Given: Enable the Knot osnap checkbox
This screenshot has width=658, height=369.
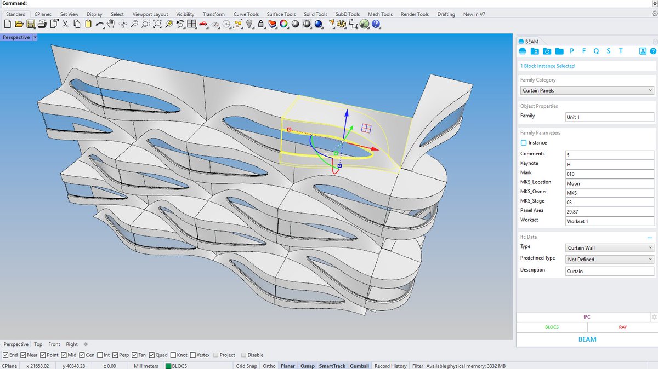Looking at the screenshot, I should tap(173, 355).
